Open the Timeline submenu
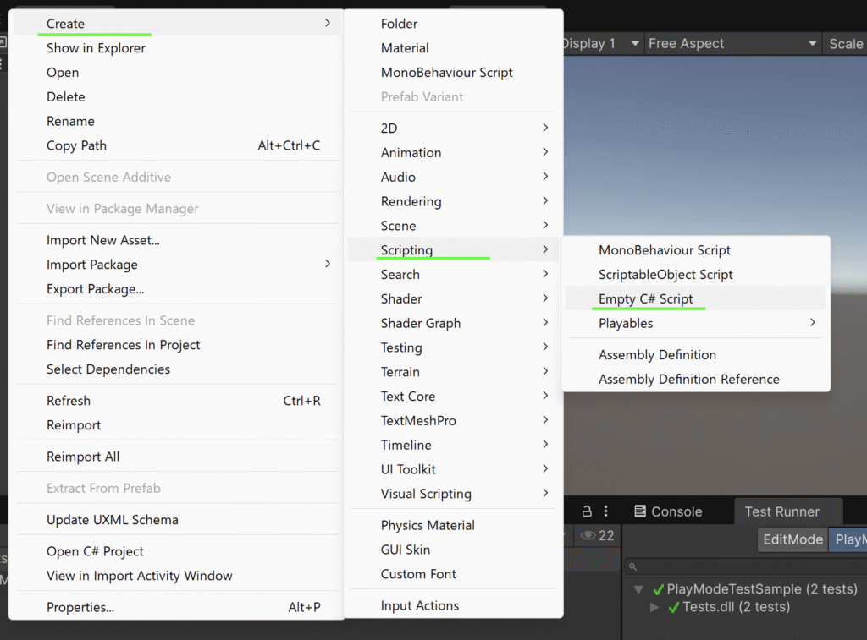 click(454, 444)
